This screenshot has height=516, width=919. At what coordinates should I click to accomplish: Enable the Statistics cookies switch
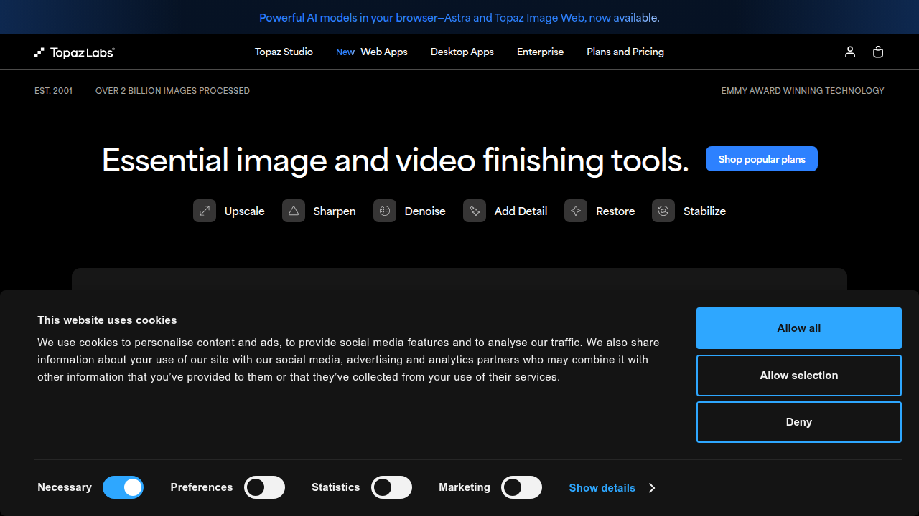pyautogui.click(x=391, y=487)
